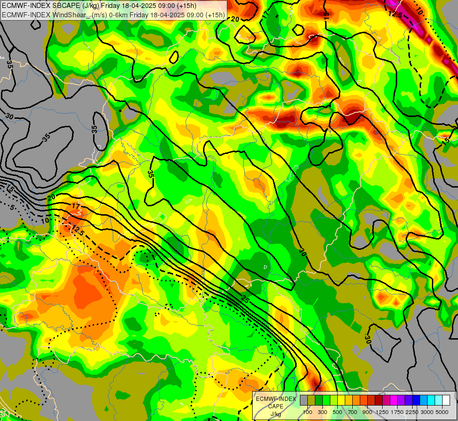Click the 700 value in the legend
This screenshot has height=421, width=458.
pos(353,412)
